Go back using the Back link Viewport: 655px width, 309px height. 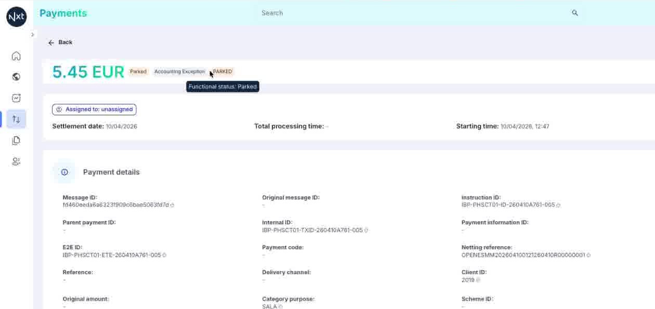[x=60, y=43]
